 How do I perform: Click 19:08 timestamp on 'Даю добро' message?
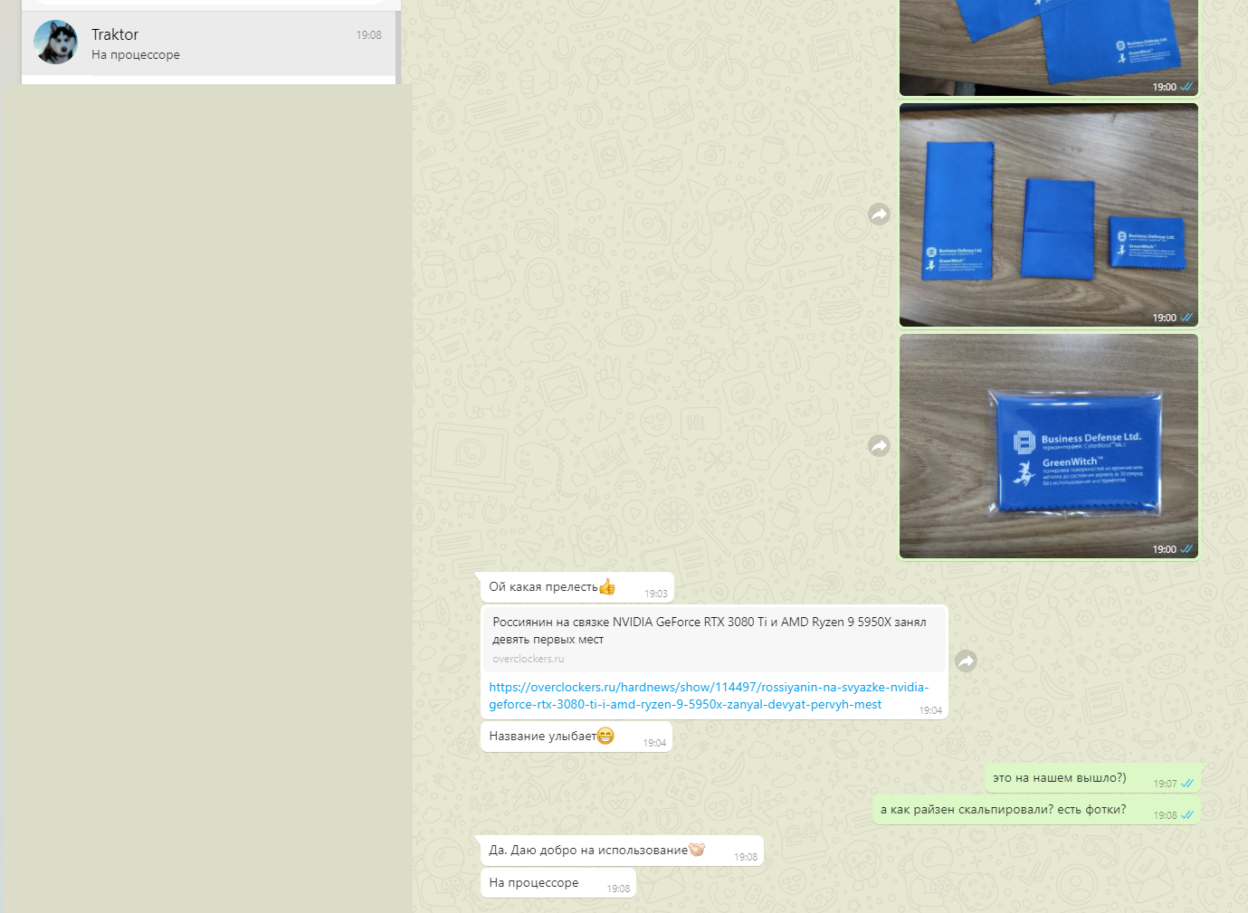tap(746, 857)
